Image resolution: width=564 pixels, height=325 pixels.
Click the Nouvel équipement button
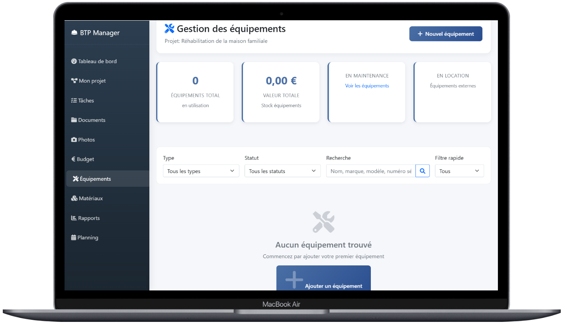pos(445,34)
